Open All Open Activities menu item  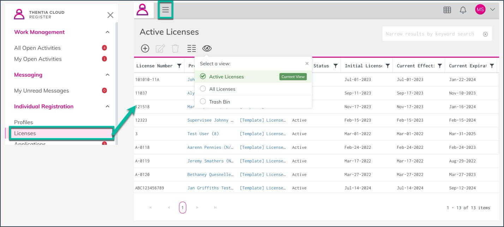[x=37, y=48]
